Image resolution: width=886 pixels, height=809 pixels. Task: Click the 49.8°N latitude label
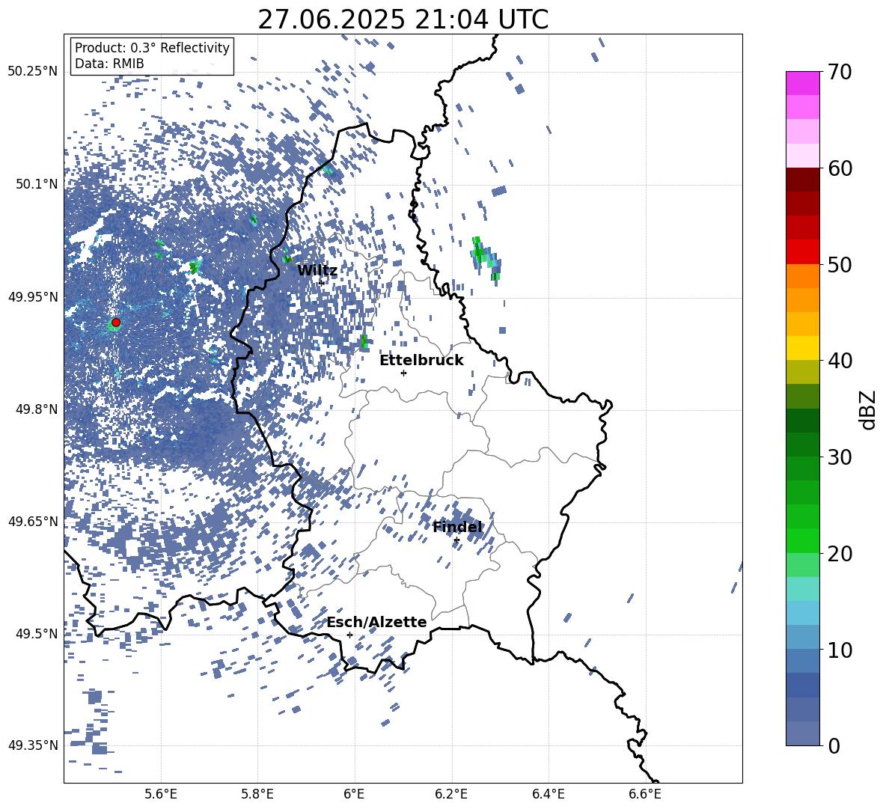tap(36, 409)
